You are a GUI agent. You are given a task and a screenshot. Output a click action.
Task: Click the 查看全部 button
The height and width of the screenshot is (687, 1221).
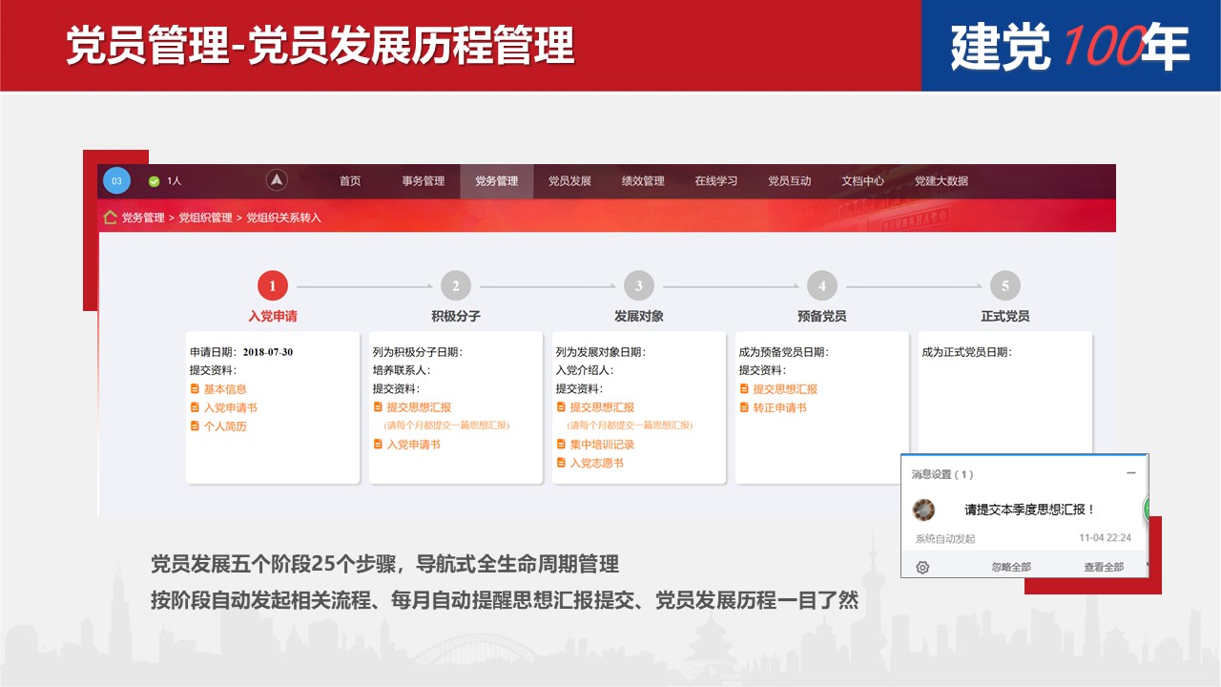click(x=1103, y=567)
